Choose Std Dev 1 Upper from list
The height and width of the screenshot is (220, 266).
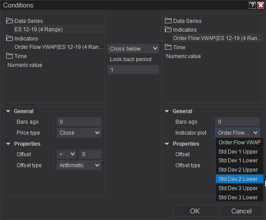238,151
